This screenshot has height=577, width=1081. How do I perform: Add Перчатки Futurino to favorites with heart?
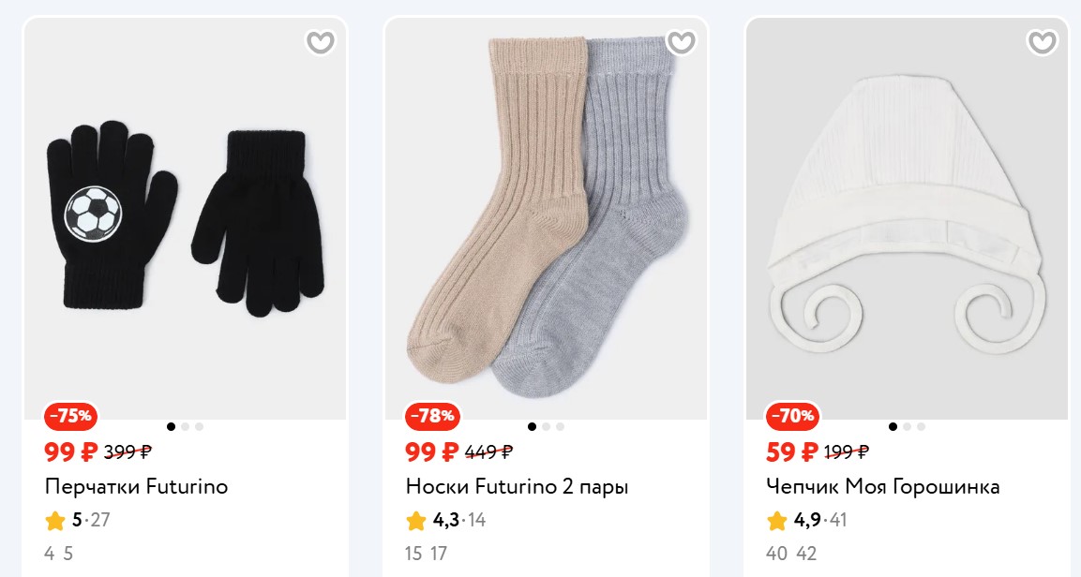coord(321,42)
